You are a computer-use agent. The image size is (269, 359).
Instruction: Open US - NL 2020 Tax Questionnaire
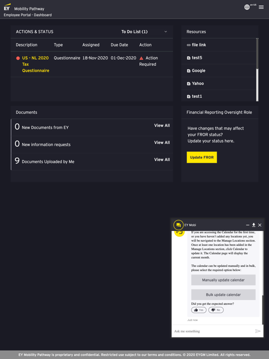click(x=35, y=65)
